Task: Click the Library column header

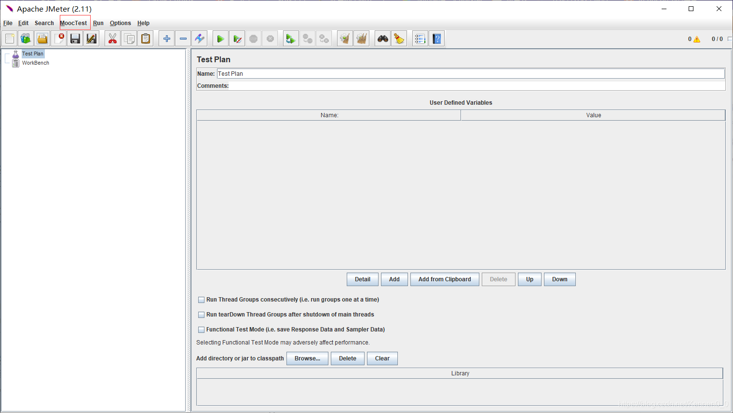Action: [460, 373]
